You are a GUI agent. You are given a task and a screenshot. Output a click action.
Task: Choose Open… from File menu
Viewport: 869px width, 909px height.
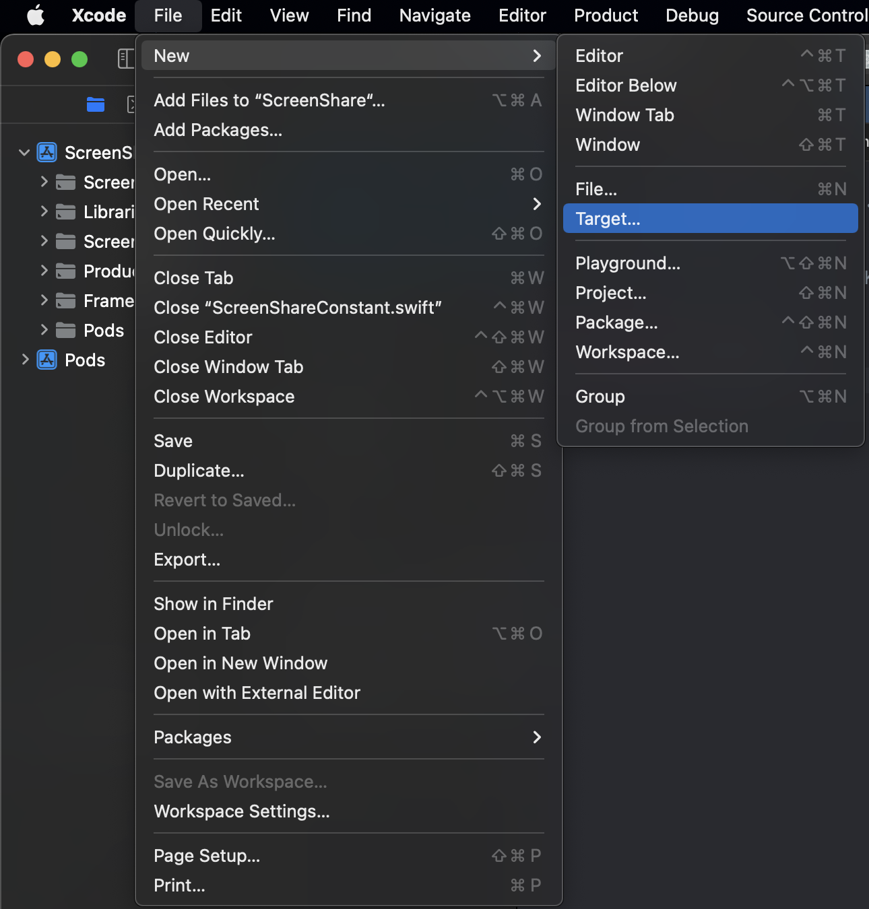pos(348,174)
